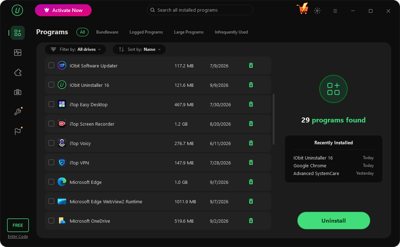Click the Search all installed programs field

200,10
